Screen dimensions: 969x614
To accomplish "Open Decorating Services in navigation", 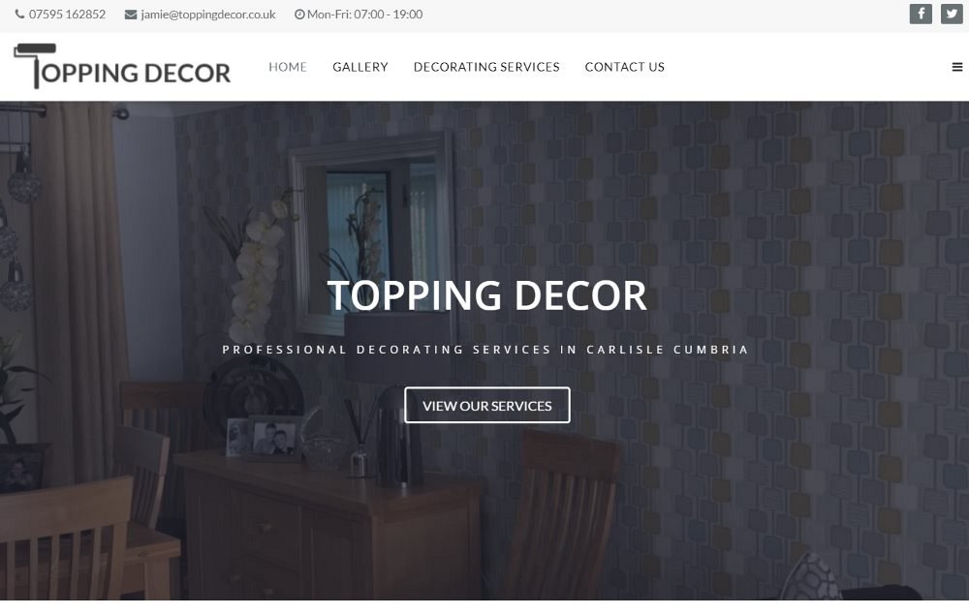I will [x=486, y=67].
